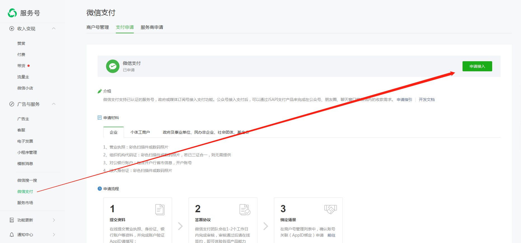Click the 提交资料 document icon

coord(160,210)
